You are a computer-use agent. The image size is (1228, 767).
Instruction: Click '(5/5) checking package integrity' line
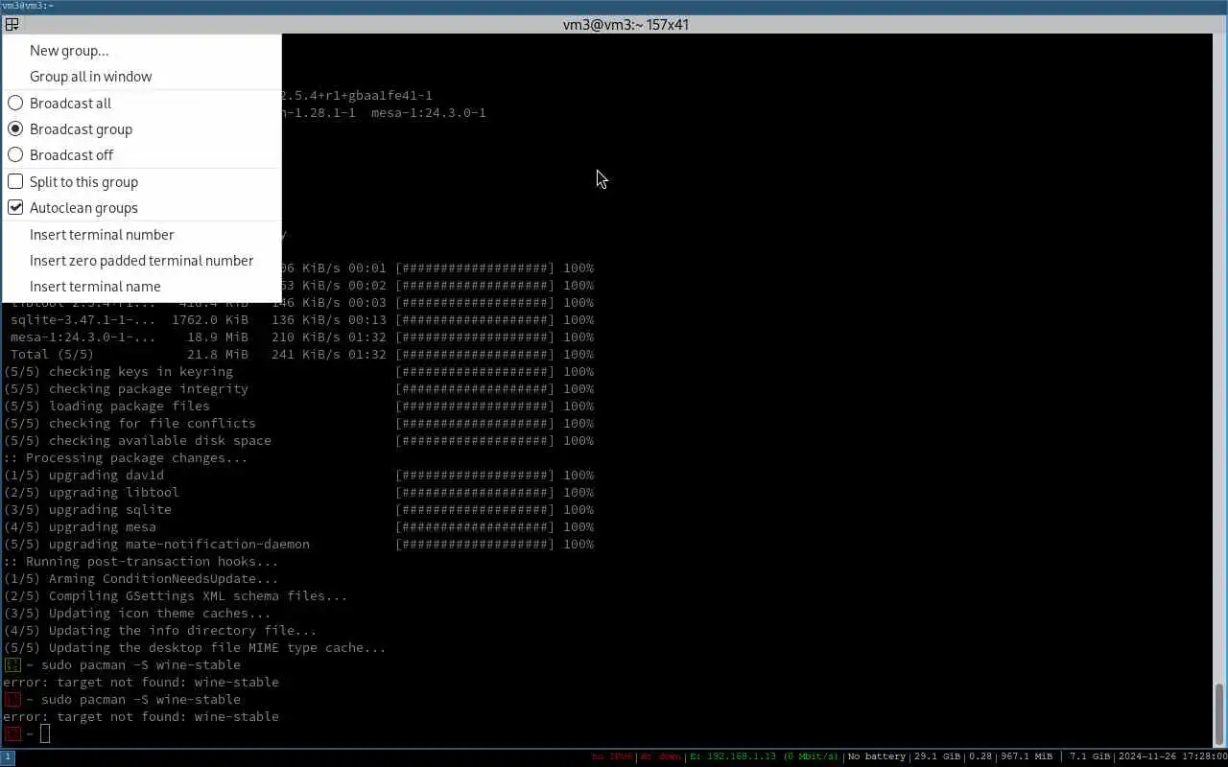tap(126, 389)
